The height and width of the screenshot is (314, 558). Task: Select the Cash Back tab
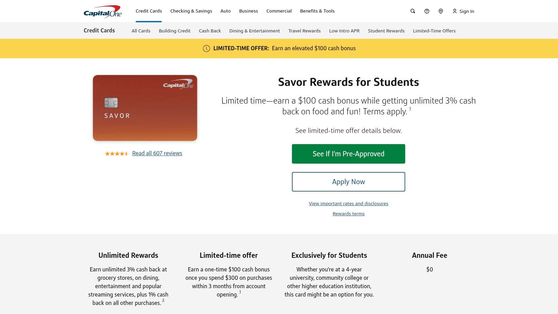[x=210, y=31]
